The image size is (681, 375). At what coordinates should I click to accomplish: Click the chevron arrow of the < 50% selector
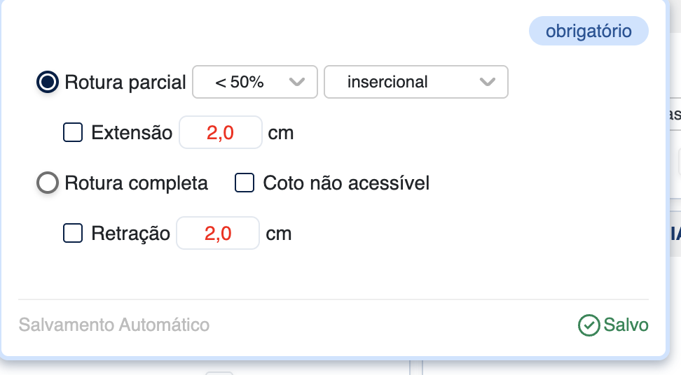[297, 82]
